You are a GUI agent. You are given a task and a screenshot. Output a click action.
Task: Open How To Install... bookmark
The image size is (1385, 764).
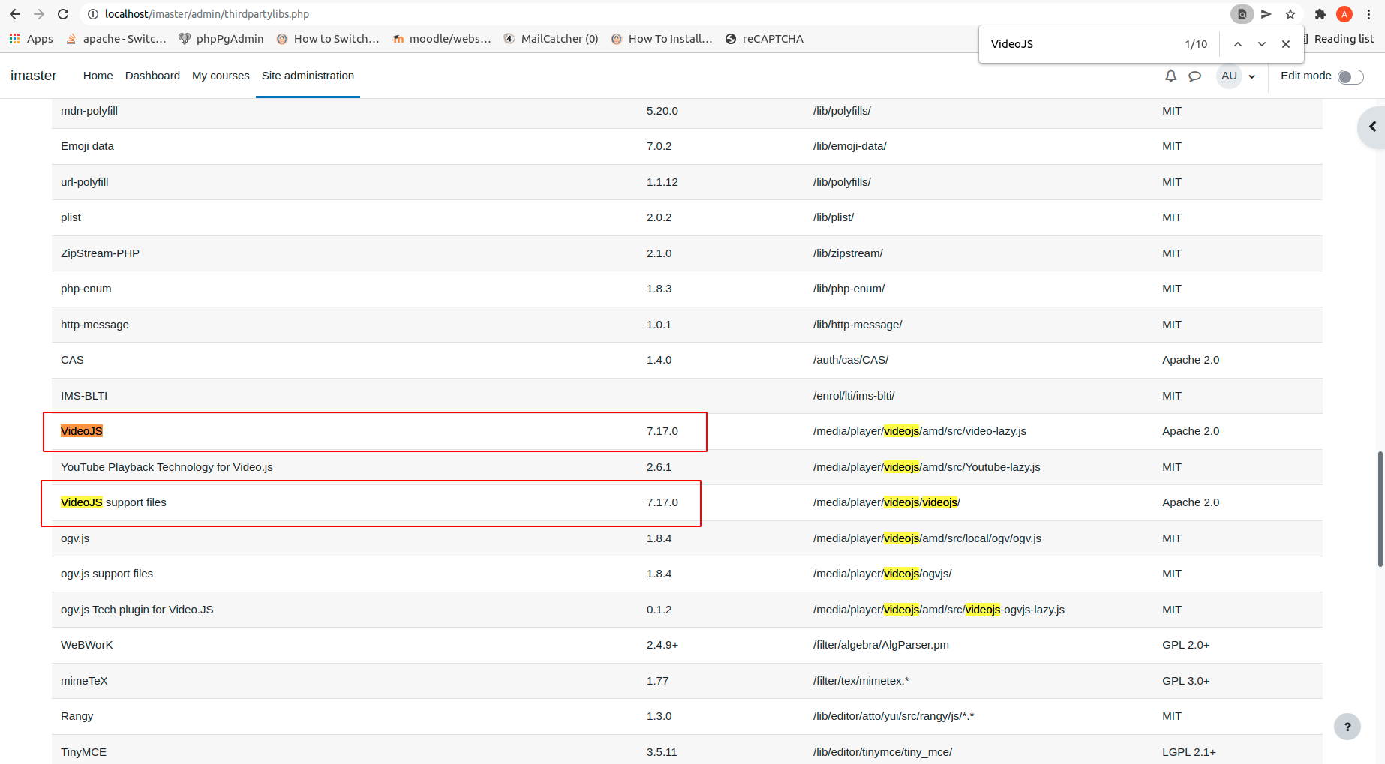(662, 39)
